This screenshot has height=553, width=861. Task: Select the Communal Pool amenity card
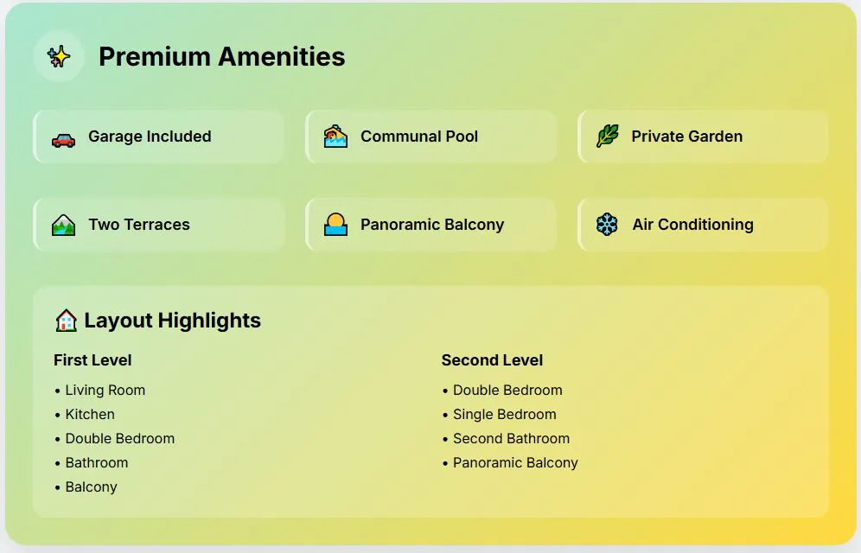tap(430, 137)
